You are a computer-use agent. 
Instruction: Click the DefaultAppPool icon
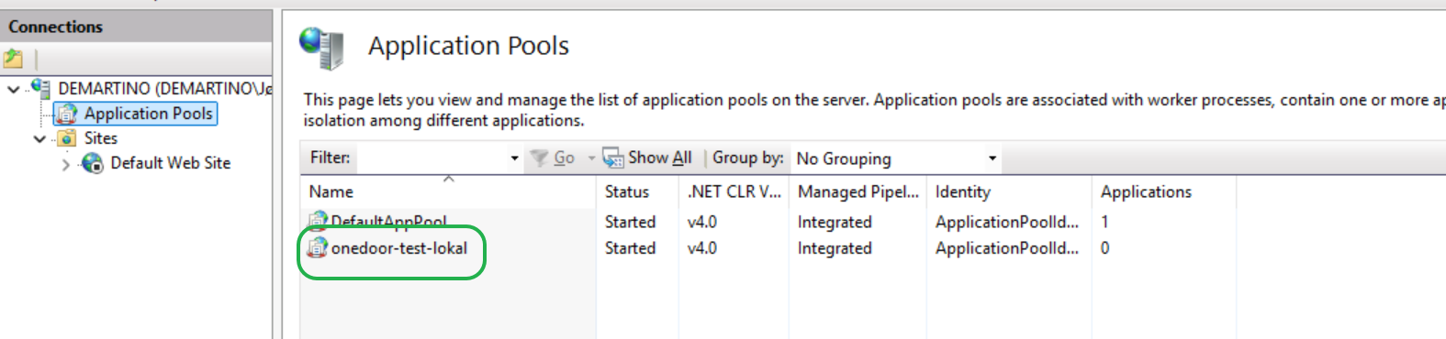318,221
